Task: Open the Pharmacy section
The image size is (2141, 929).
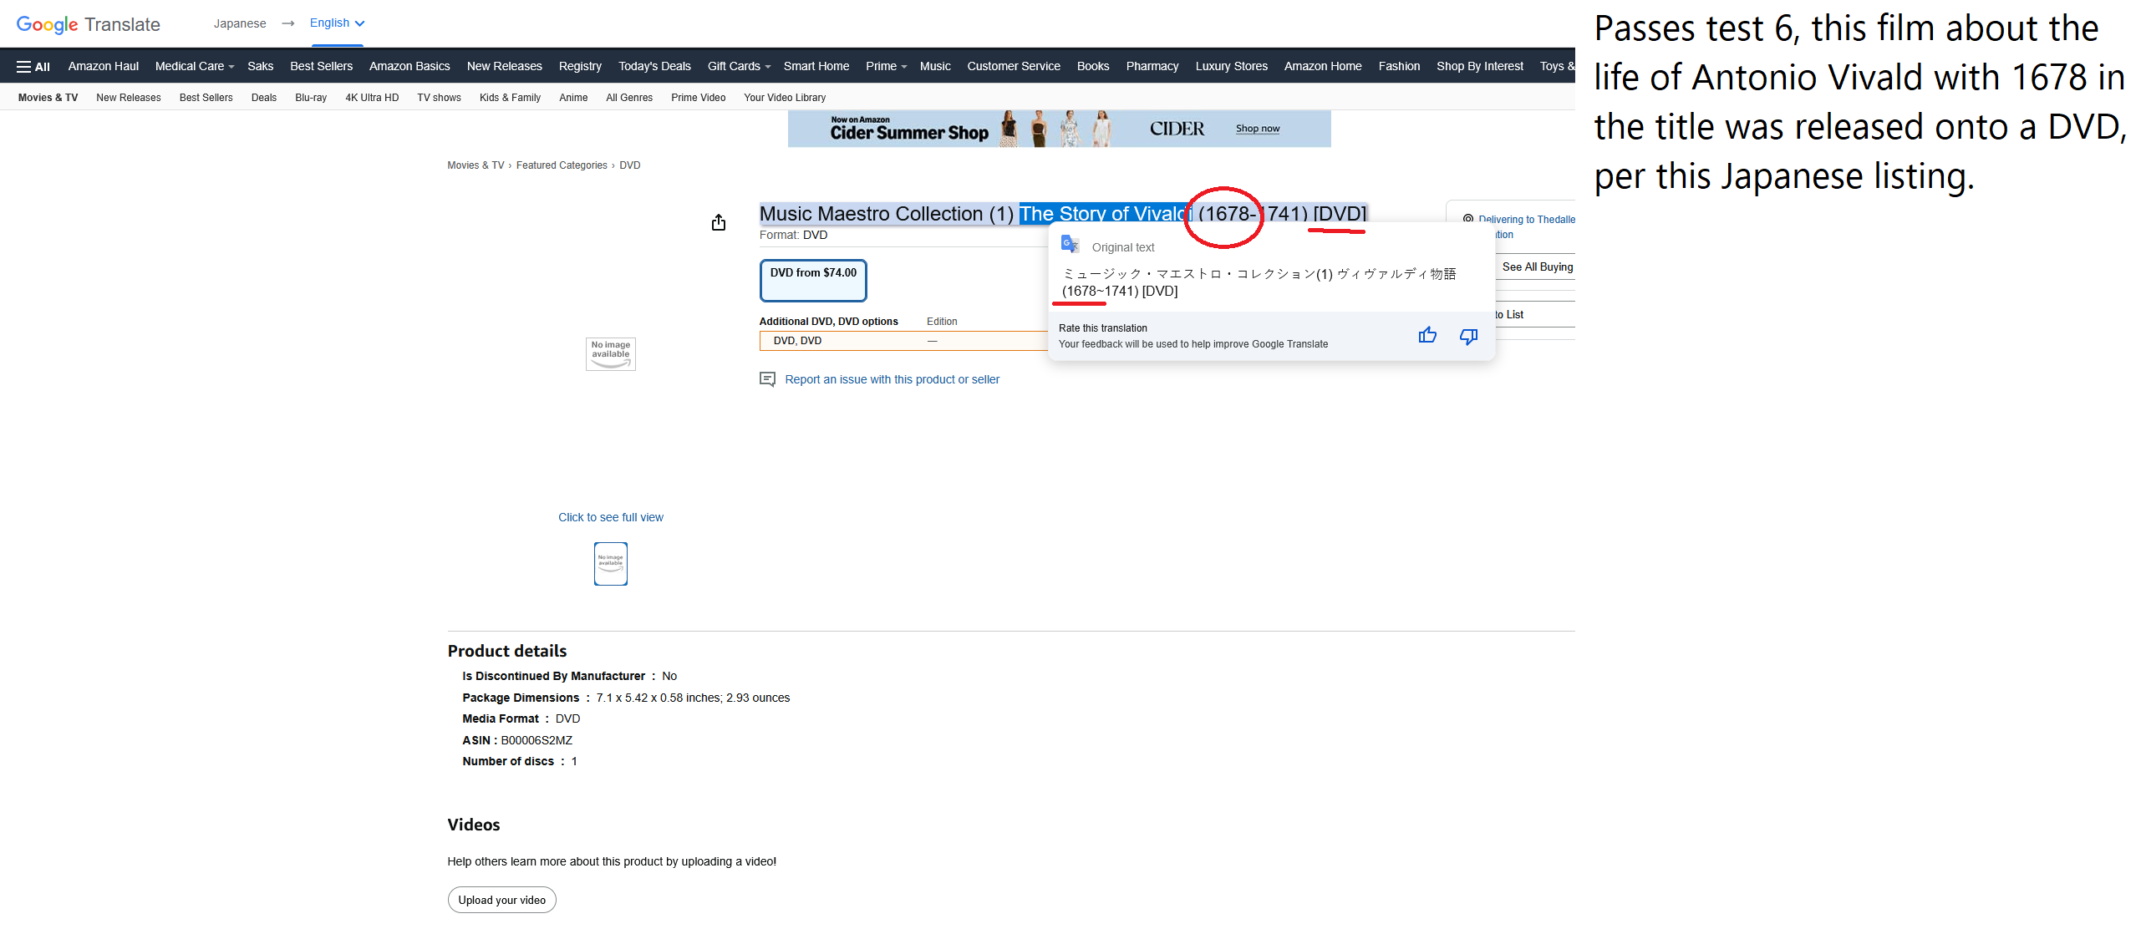Action: tap(1152, 67)
